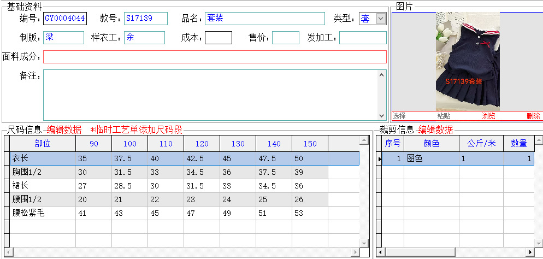Click the 100 size column header

point(130,143)
